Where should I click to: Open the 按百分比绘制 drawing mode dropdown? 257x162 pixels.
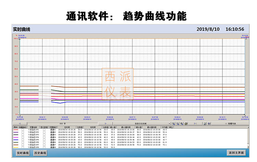click(x=169, y=123)
